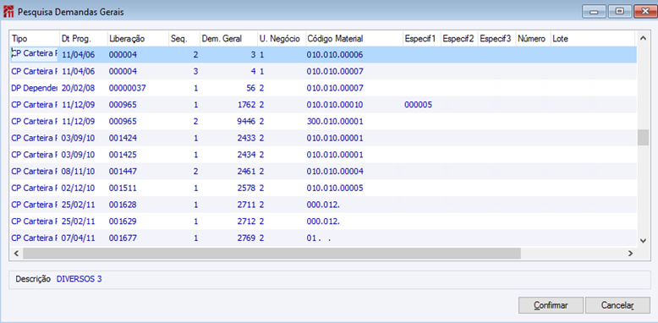Click the U. Negócio column header
Screen dimensions: 658x323
282,39
